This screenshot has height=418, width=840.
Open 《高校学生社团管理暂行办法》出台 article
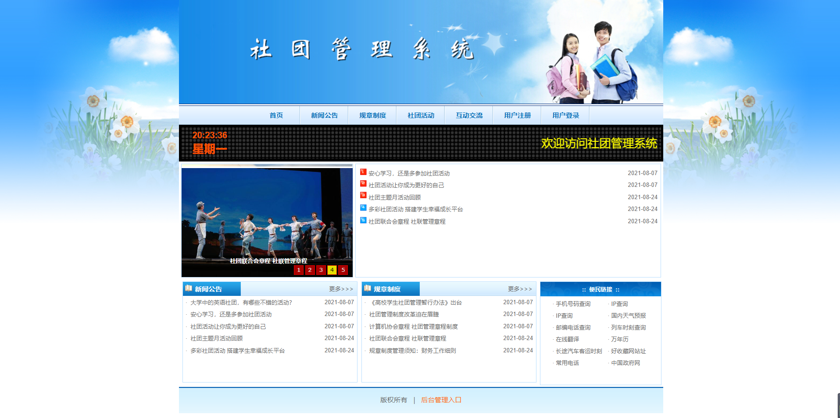415,302
